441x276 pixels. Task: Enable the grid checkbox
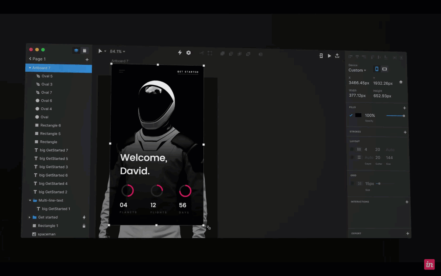coord(353,184)
